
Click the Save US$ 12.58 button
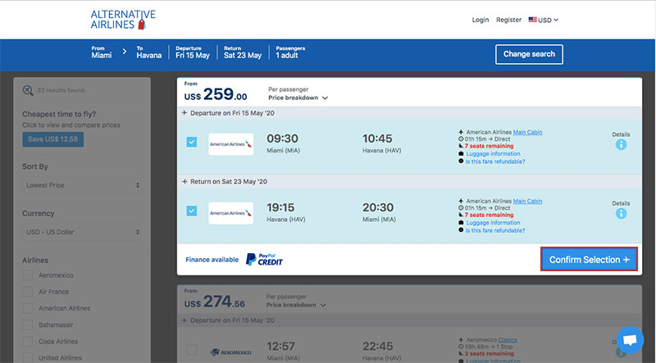pos(53,139)
